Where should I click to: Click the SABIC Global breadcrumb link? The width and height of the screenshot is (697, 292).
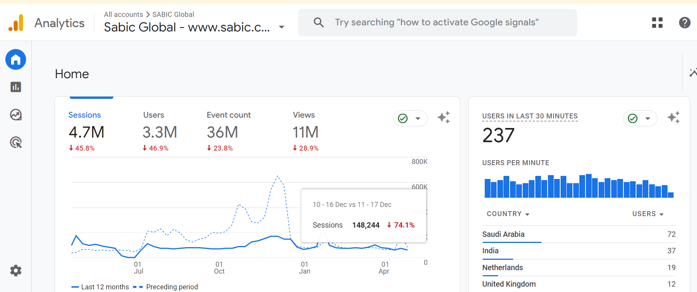point(173,14)
